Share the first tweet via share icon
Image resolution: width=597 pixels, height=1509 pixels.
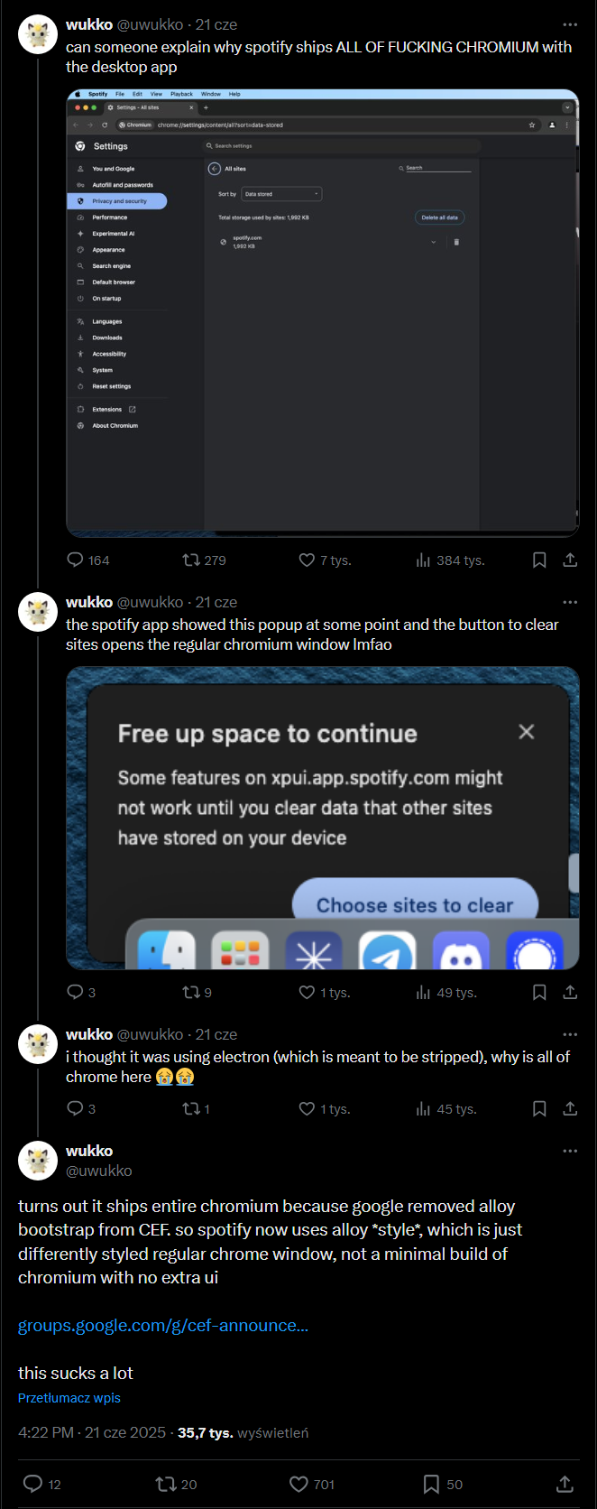coord(570,560)
